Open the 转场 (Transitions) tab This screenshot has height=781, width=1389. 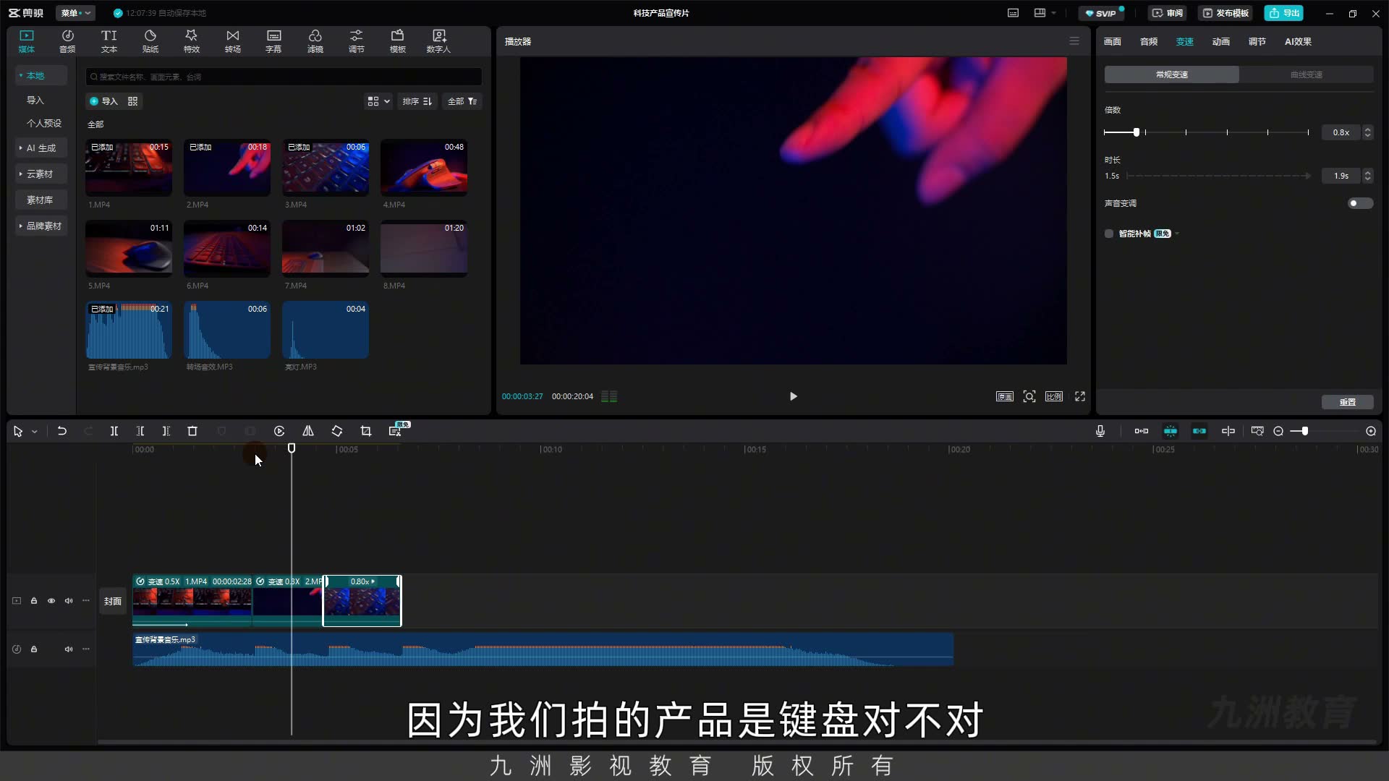233,41
